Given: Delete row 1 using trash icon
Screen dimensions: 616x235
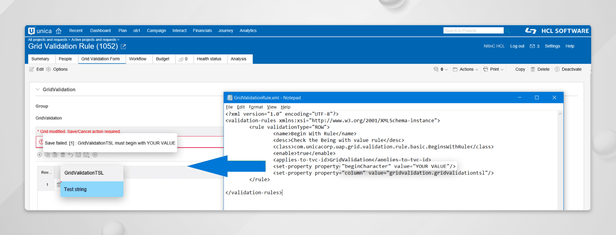Looking at the screenshot, I should point(58,185).
